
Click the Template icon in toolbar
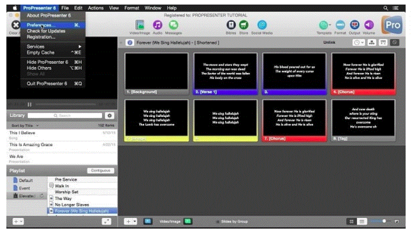[x=323, y=25]
